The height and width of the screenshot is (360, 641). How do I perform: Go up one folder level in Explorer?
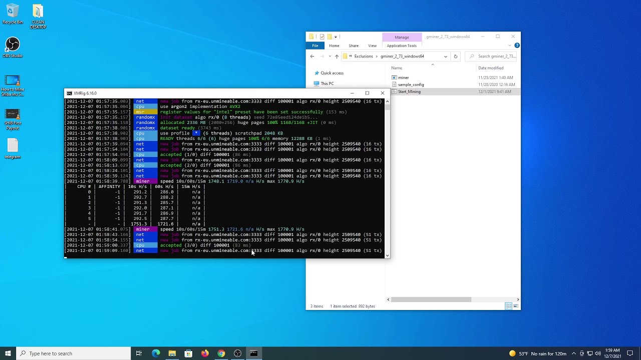[x=337, y=56]
